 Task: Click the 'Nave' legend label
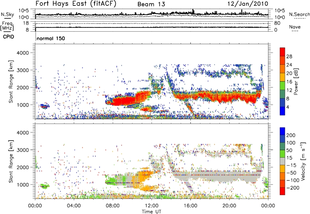tap(295, 27)
